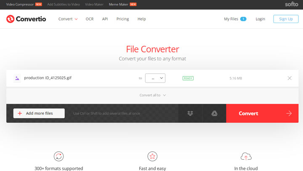Click the 300+ formats supported text

59,168
